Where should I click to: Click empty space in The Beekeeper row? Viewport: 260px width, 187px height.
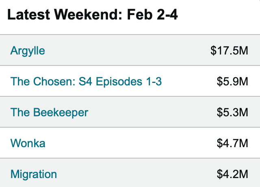point(153,112)
